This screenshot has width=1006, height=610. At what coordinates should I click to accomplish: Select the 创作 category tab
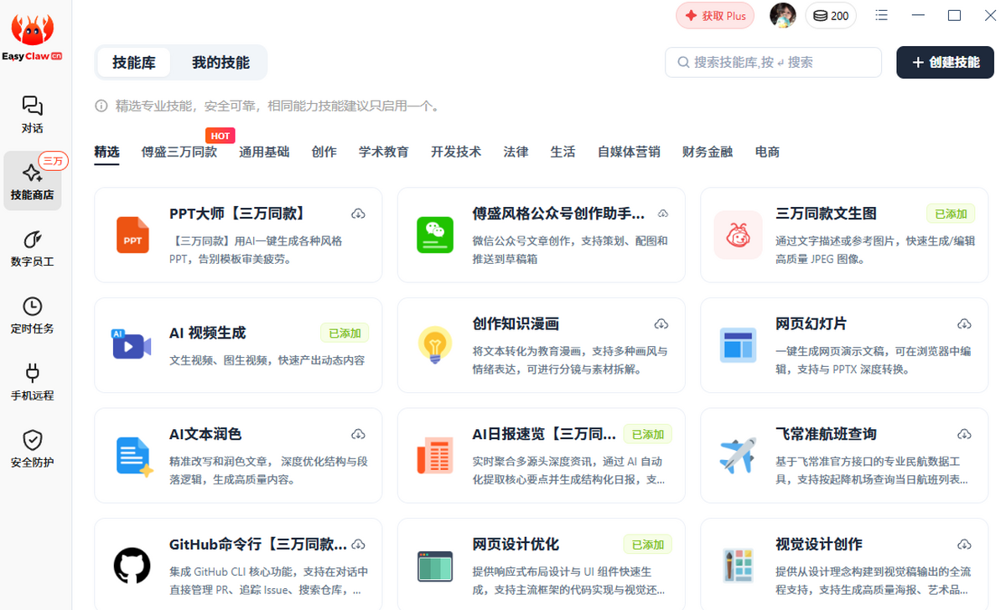pyautogui.click(x=324, y=152)
